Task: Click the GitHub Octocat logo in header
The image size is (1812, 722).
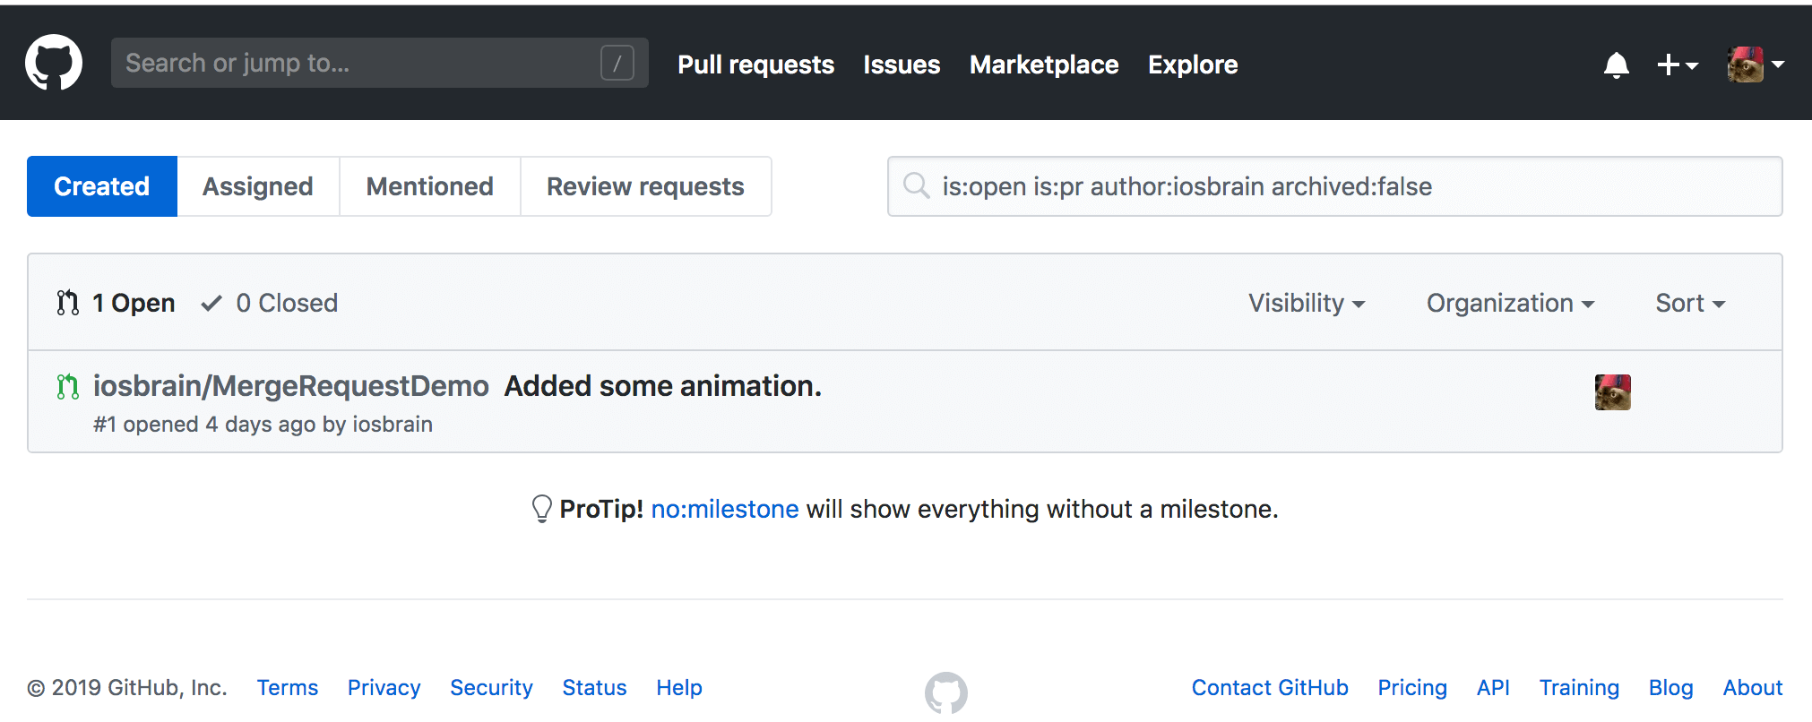Action: (54, 63)
